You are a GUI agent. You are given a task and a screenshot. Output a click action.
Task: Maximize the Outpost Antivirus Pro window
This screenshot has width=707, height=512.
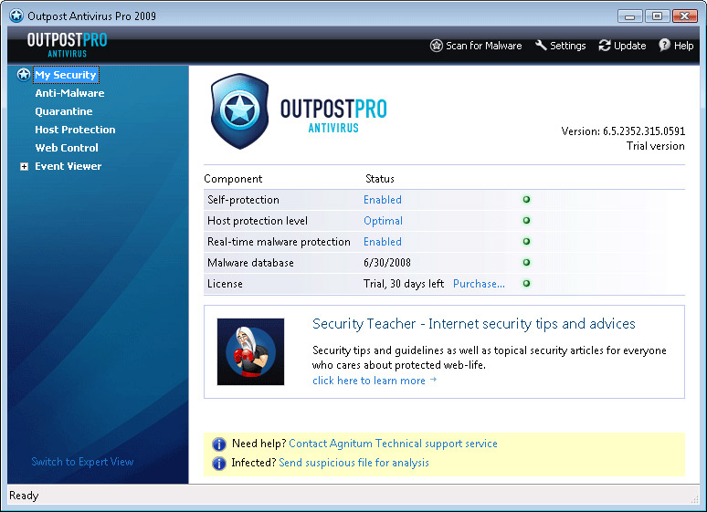[x=657, y=16]
